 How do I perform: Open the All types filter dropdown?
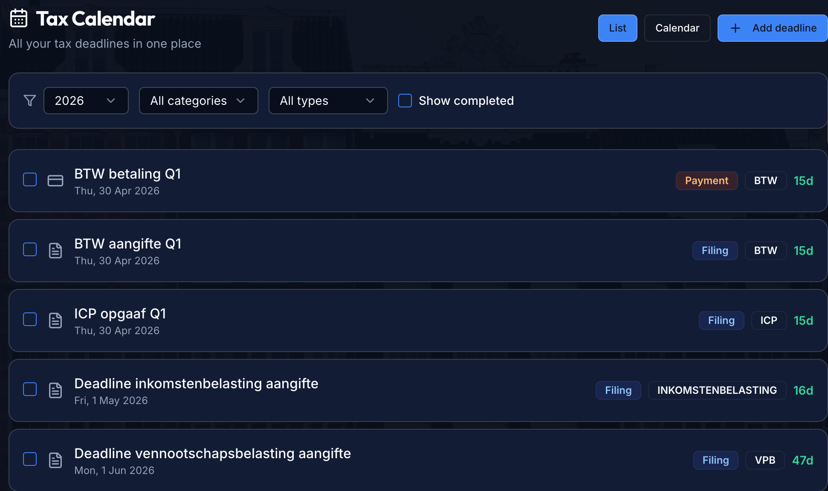[328, 101]
